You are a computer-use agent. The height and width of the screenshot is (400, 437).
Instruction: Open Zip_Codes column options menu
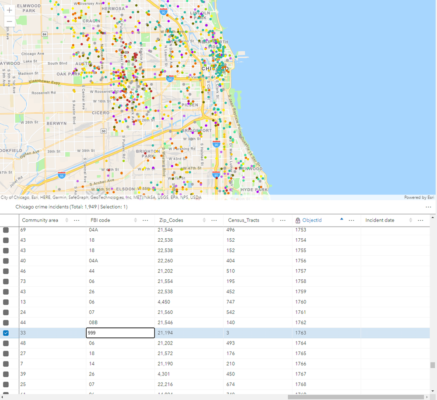click(x=214, y=220)
